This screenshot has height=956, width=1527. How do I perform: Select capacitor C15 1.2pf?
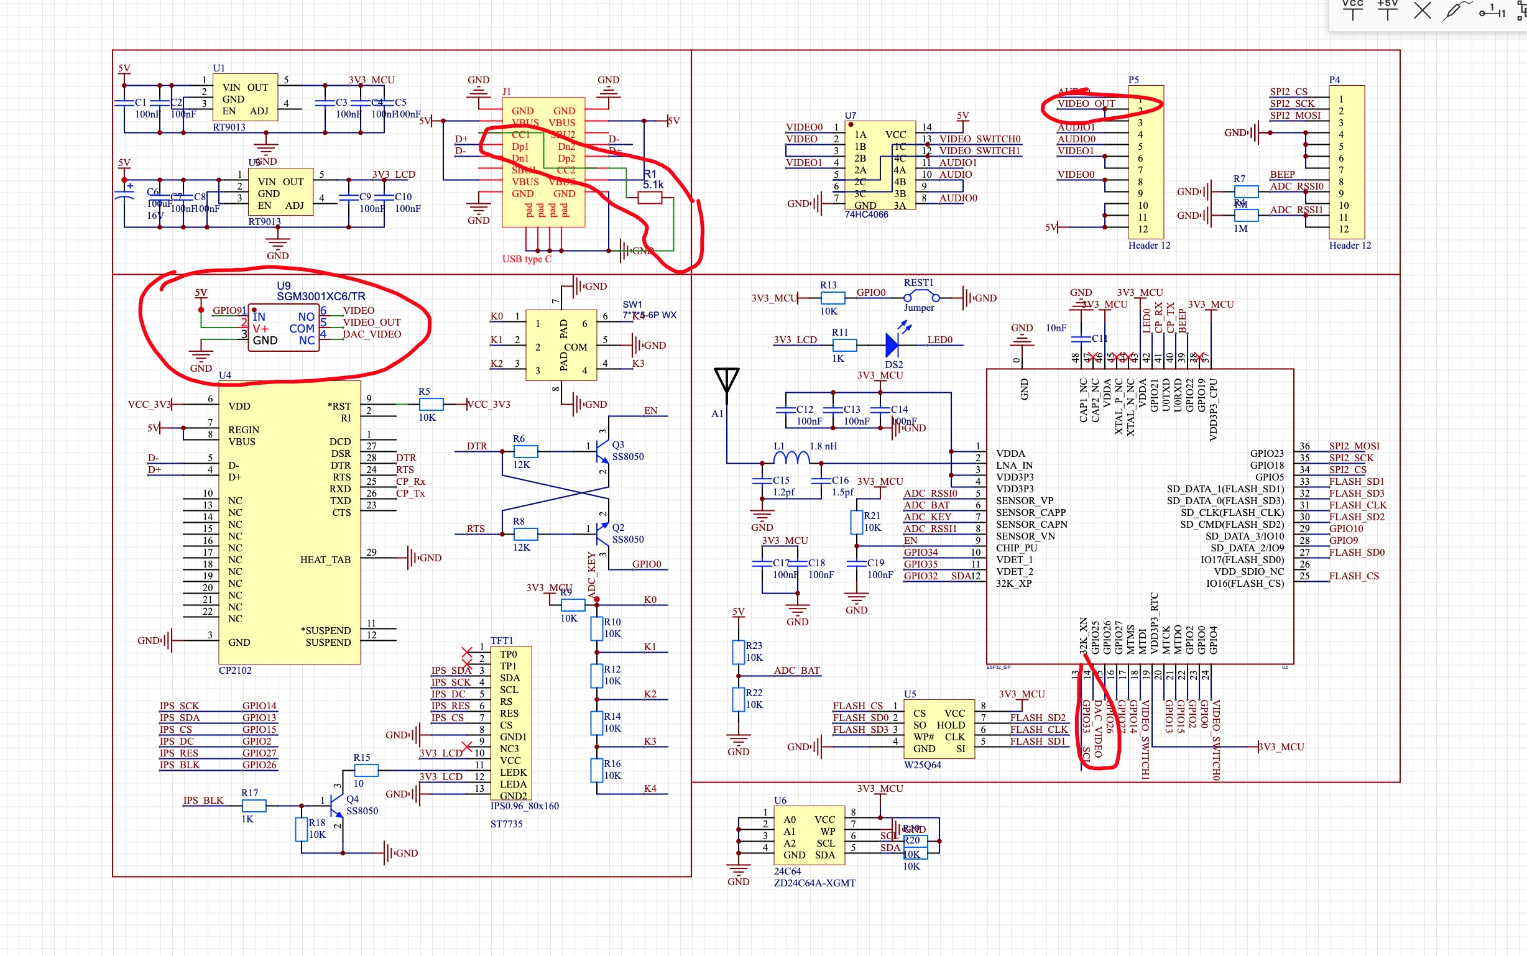click(x=762, y=481)
